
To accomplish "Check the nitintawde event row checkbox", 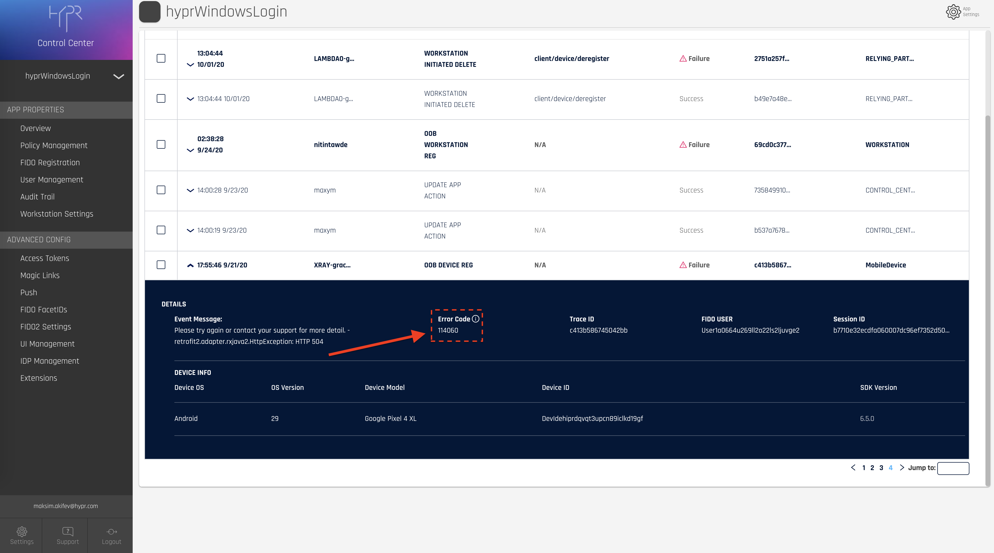I will point(161,145).
